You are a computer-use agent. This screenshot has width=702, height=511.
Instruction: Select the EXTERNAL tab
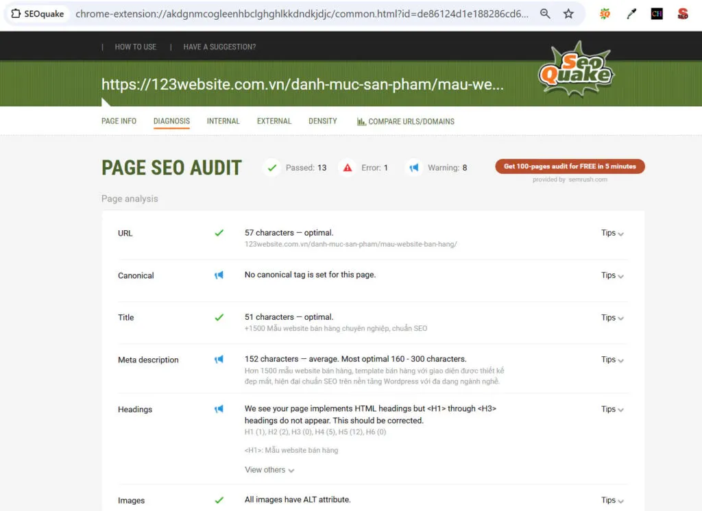coord(274,121)
